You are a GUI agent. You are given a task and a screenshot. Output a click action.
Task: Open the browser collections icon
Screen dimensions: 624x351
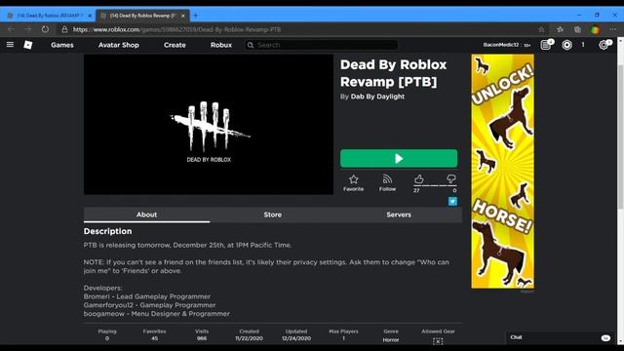click(577, 29)
